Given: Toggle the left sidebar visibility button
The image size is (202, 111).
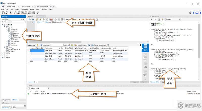Looking at the screenshot, I should pos(194,13).
